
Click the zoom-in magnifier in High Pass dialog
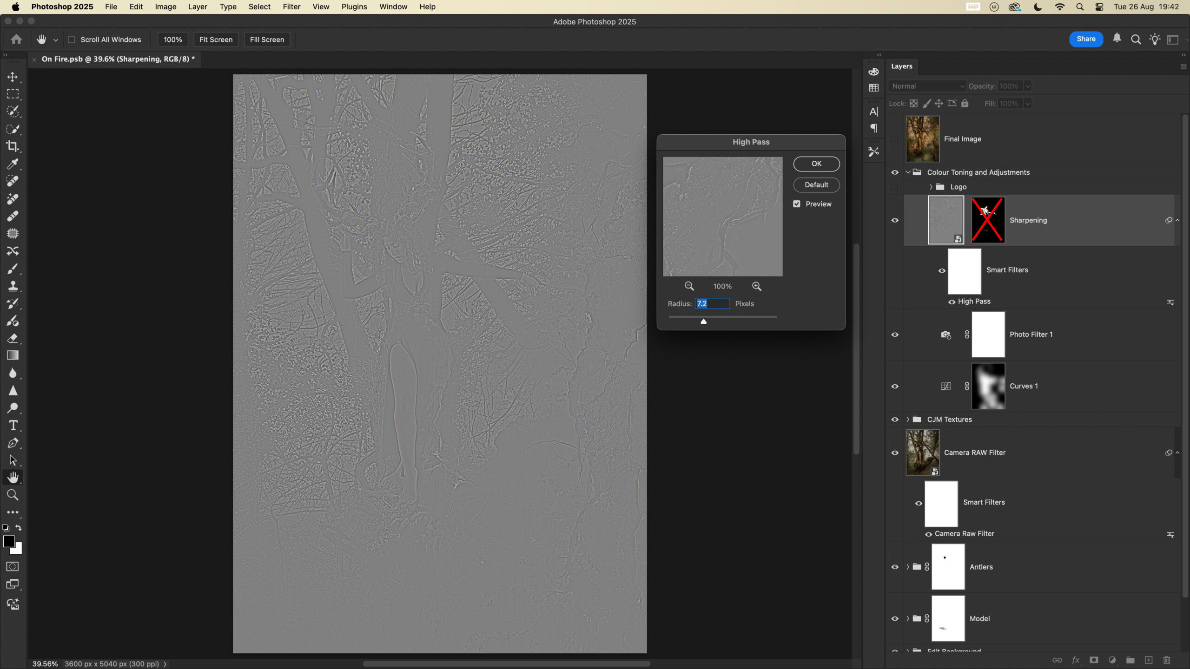(x=757, y=286)
